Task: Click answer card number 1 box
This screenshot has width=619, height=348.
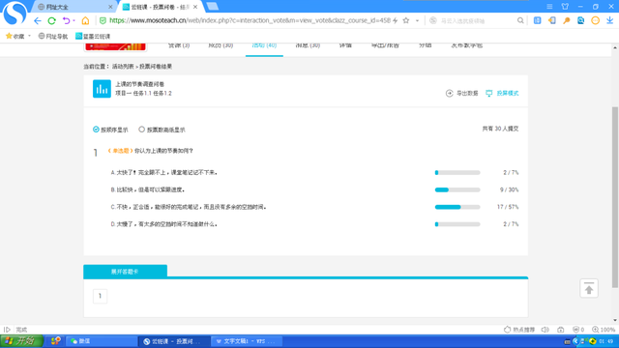Action: (x=100, y=296)
